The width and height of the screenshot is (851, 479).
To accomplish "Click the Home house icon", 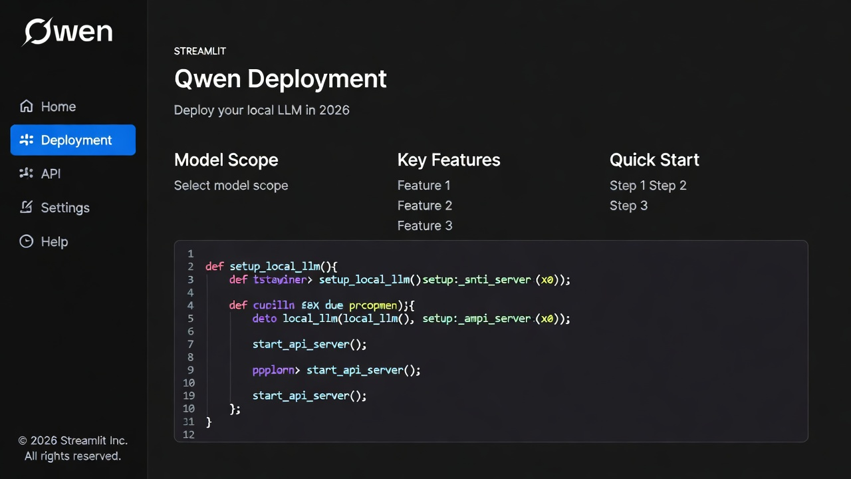I will coord(27,106).
